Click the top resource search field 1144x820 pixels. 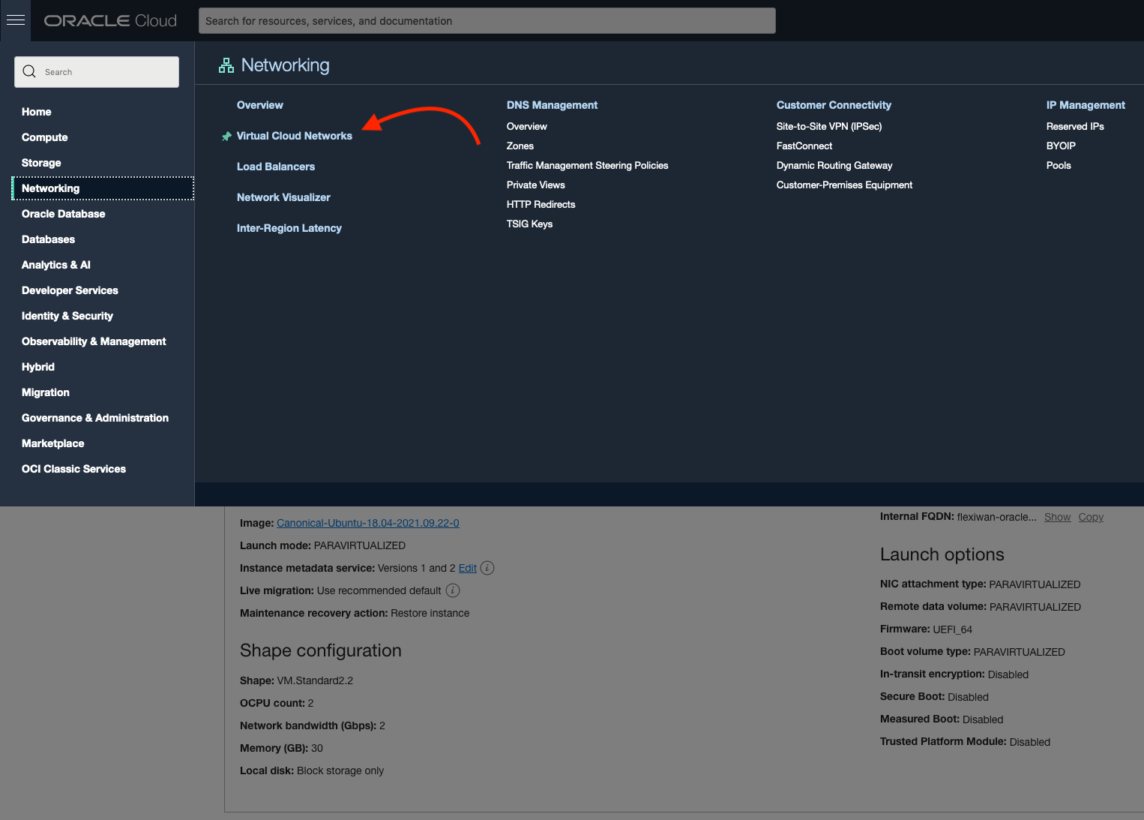point(487,21)
